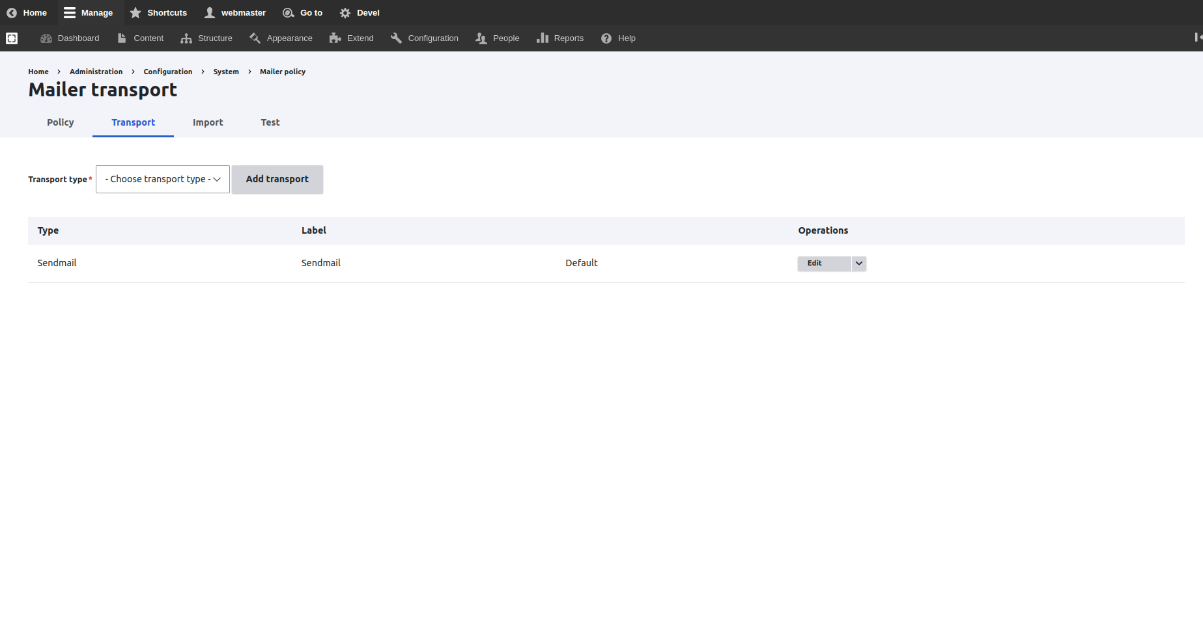Image resolution: width=1203 pixels, height=617 pixels.
Task: Click the Home back-arrow icon
Action: pos(12,13)
